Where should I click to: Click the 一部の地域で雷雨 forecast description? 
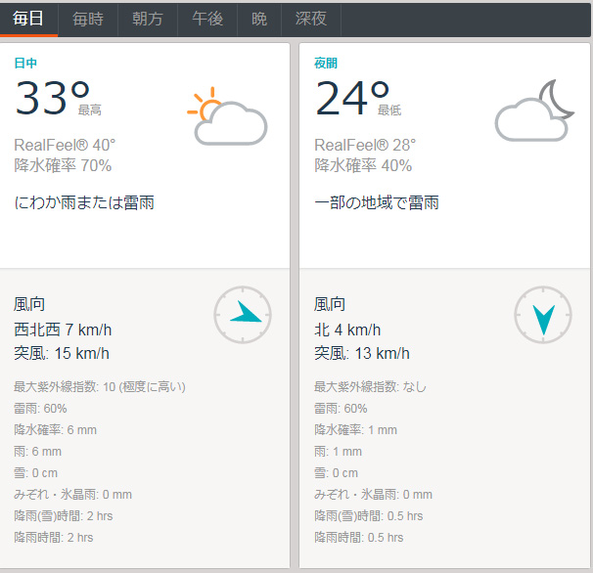[x=376, y=203]
